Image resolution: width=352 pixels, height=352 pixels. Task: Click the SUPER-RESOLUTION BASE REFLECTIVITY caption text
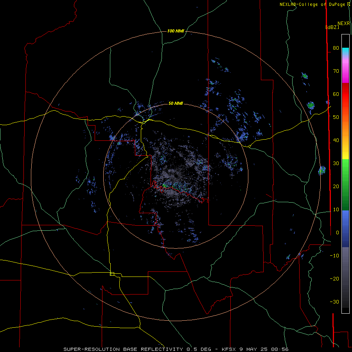pos(123,349)
